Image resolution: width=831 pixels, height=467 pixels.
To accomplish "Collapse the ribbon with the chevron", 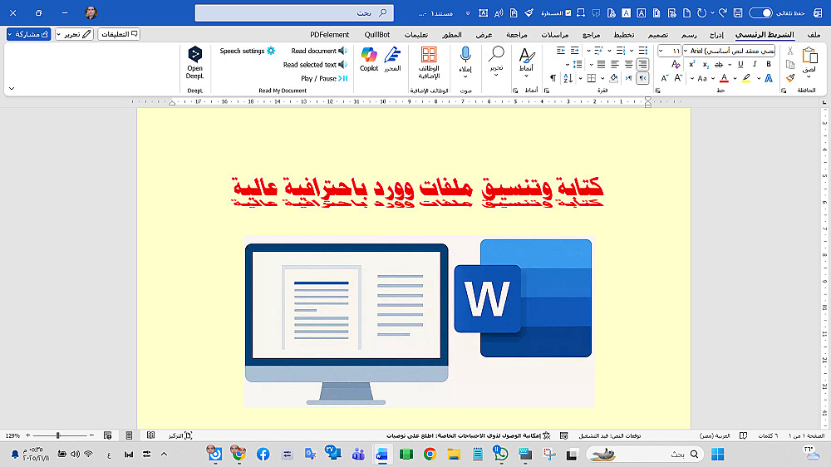I will coord(12,89).
